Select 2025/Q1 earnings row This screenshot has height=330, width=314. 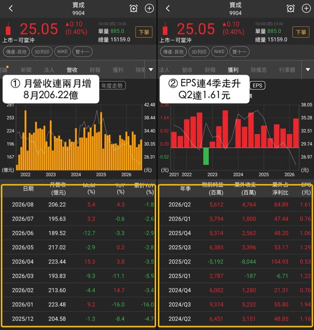[235, 276]
